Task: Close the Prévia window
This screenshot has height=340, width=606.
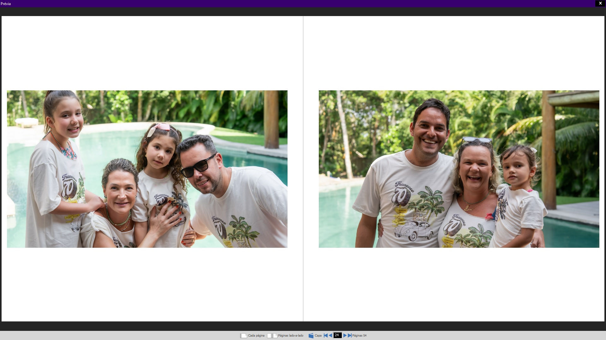Action: [600, 3]
